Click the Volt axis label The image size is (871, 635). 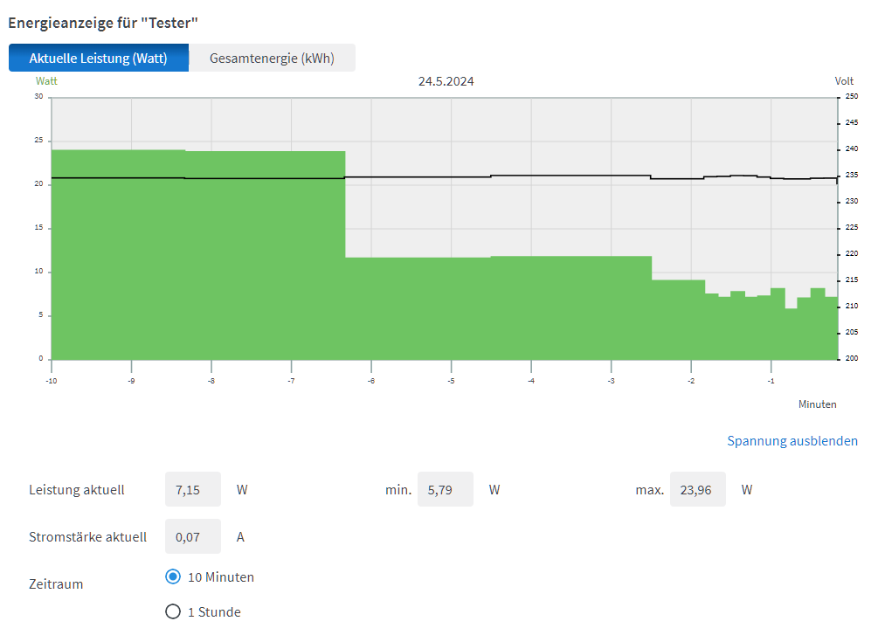tap(844, 81)
